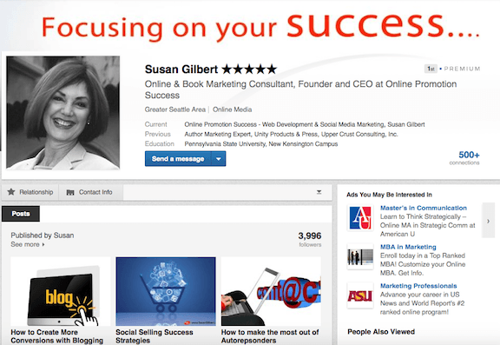Screen dimensions: 500x345
Task: Click the People Also Viewed heading
Action: tap(381, 332)
